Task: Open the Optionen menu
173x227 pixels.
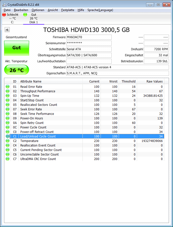Action: coord(38,10)
